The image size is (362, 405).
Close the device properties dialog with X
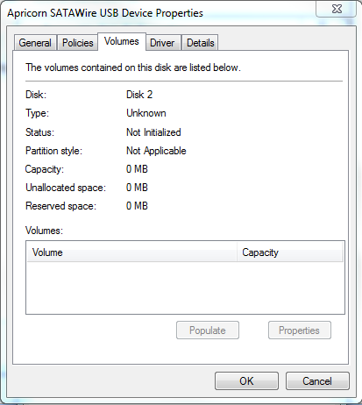[x=337, y=9]
